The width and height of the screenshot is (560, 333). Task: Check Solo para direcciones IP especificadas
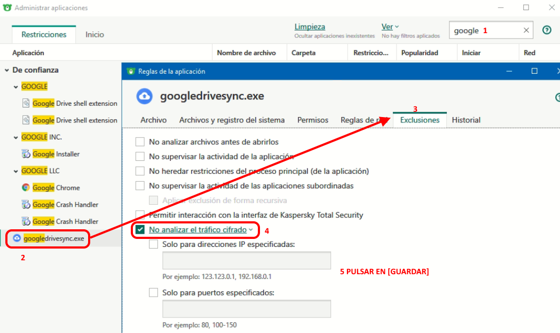click(154, 244)
